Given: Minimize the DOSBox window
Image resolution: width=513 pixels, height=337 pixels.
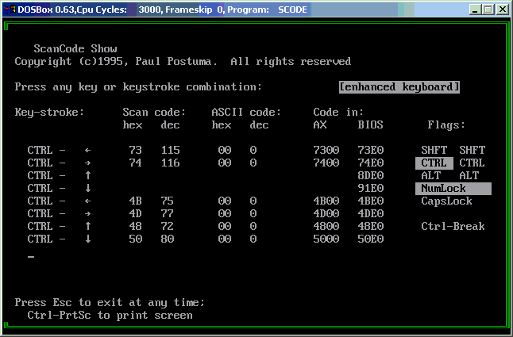Looking at the screenshot, I should tap(475, 10).
